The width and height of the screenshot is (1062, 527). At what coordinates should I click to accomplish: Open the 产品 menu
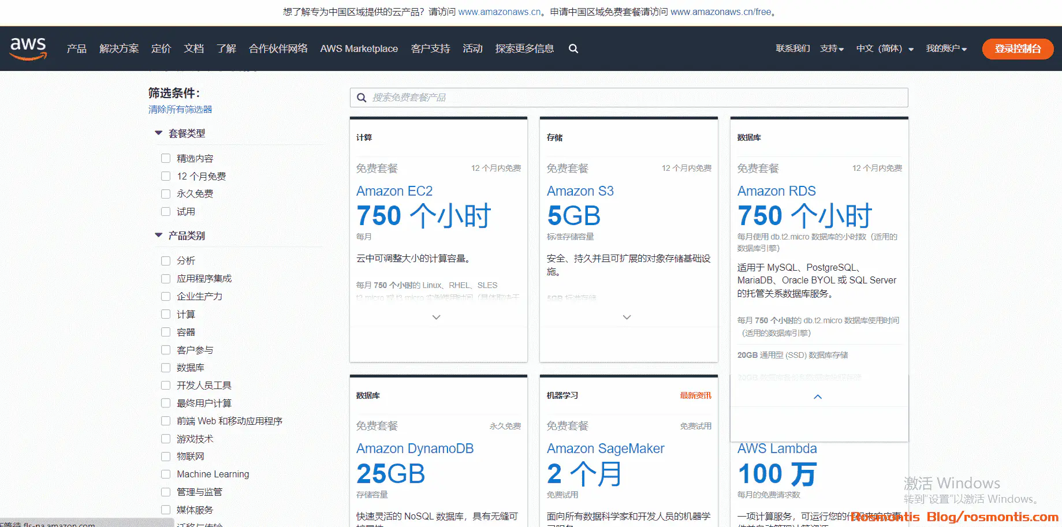(77, 48)
